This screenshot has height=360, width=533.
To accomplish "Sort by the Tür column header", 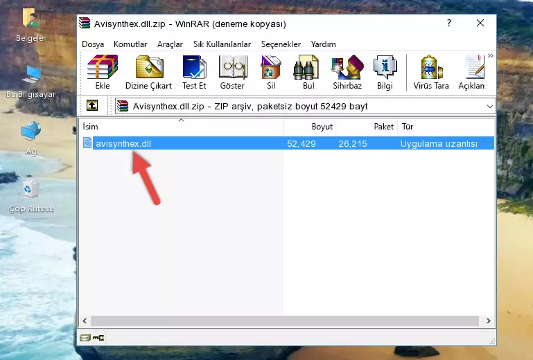I will coord(446,127).
